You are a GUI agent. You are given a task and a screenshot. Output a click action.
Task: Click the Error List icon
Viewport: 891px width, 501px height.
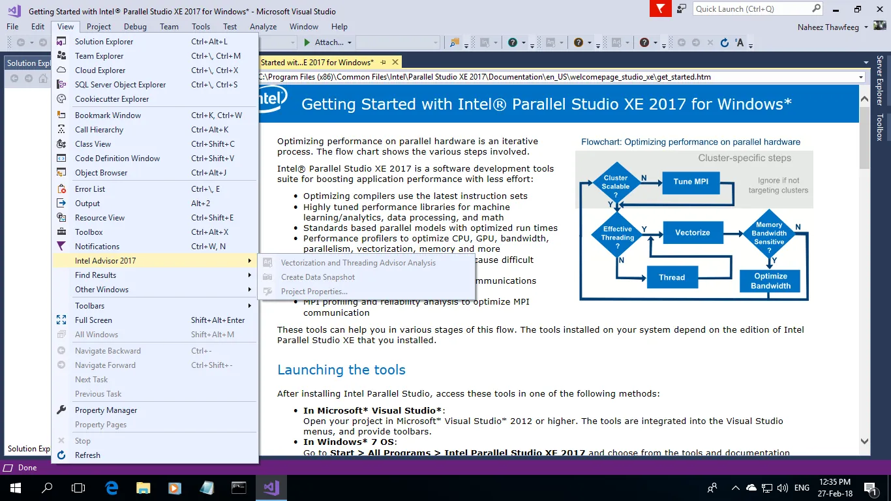61,189
